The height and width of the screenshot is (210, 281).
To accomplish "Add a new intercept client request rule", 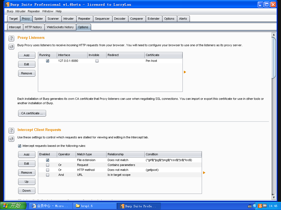I will (x=27, y=154).
